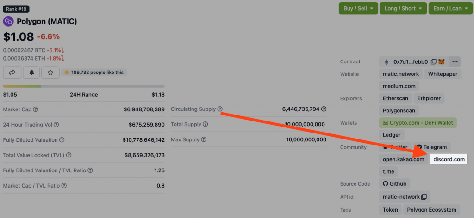Image resolution: width=474 pixels, height=218 pixels.
Task: Open the Buy / Sell dropdown
Action: [x=358, y=8]
